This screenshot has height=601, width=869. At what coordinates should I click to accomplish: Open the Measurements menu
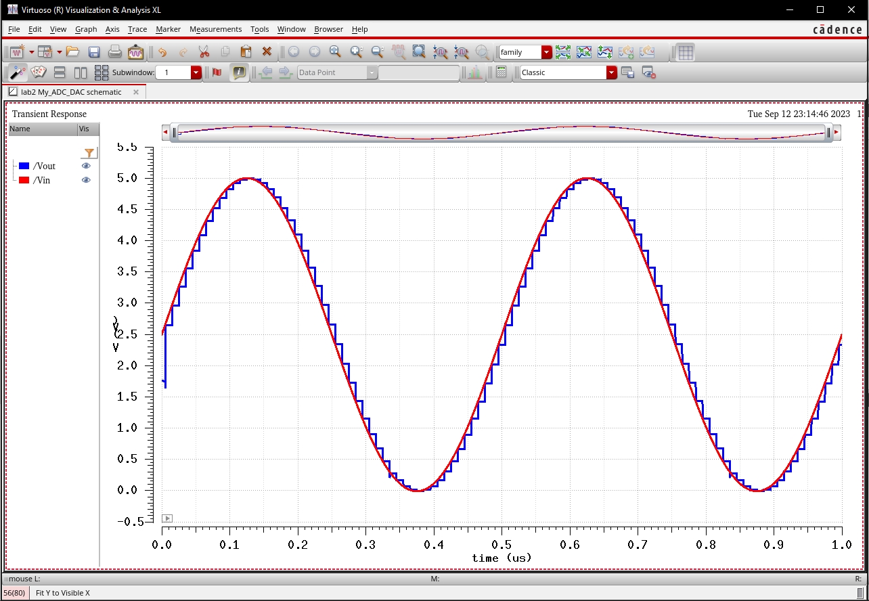tap(215, 29)
